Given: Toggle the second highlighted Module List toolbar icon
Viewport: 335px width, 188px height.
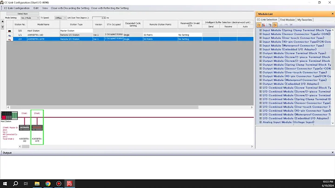Looking at the screenshot, I should [275, 25].
